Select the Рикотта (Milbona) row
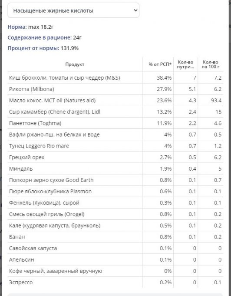 click(x=115, y=89)
